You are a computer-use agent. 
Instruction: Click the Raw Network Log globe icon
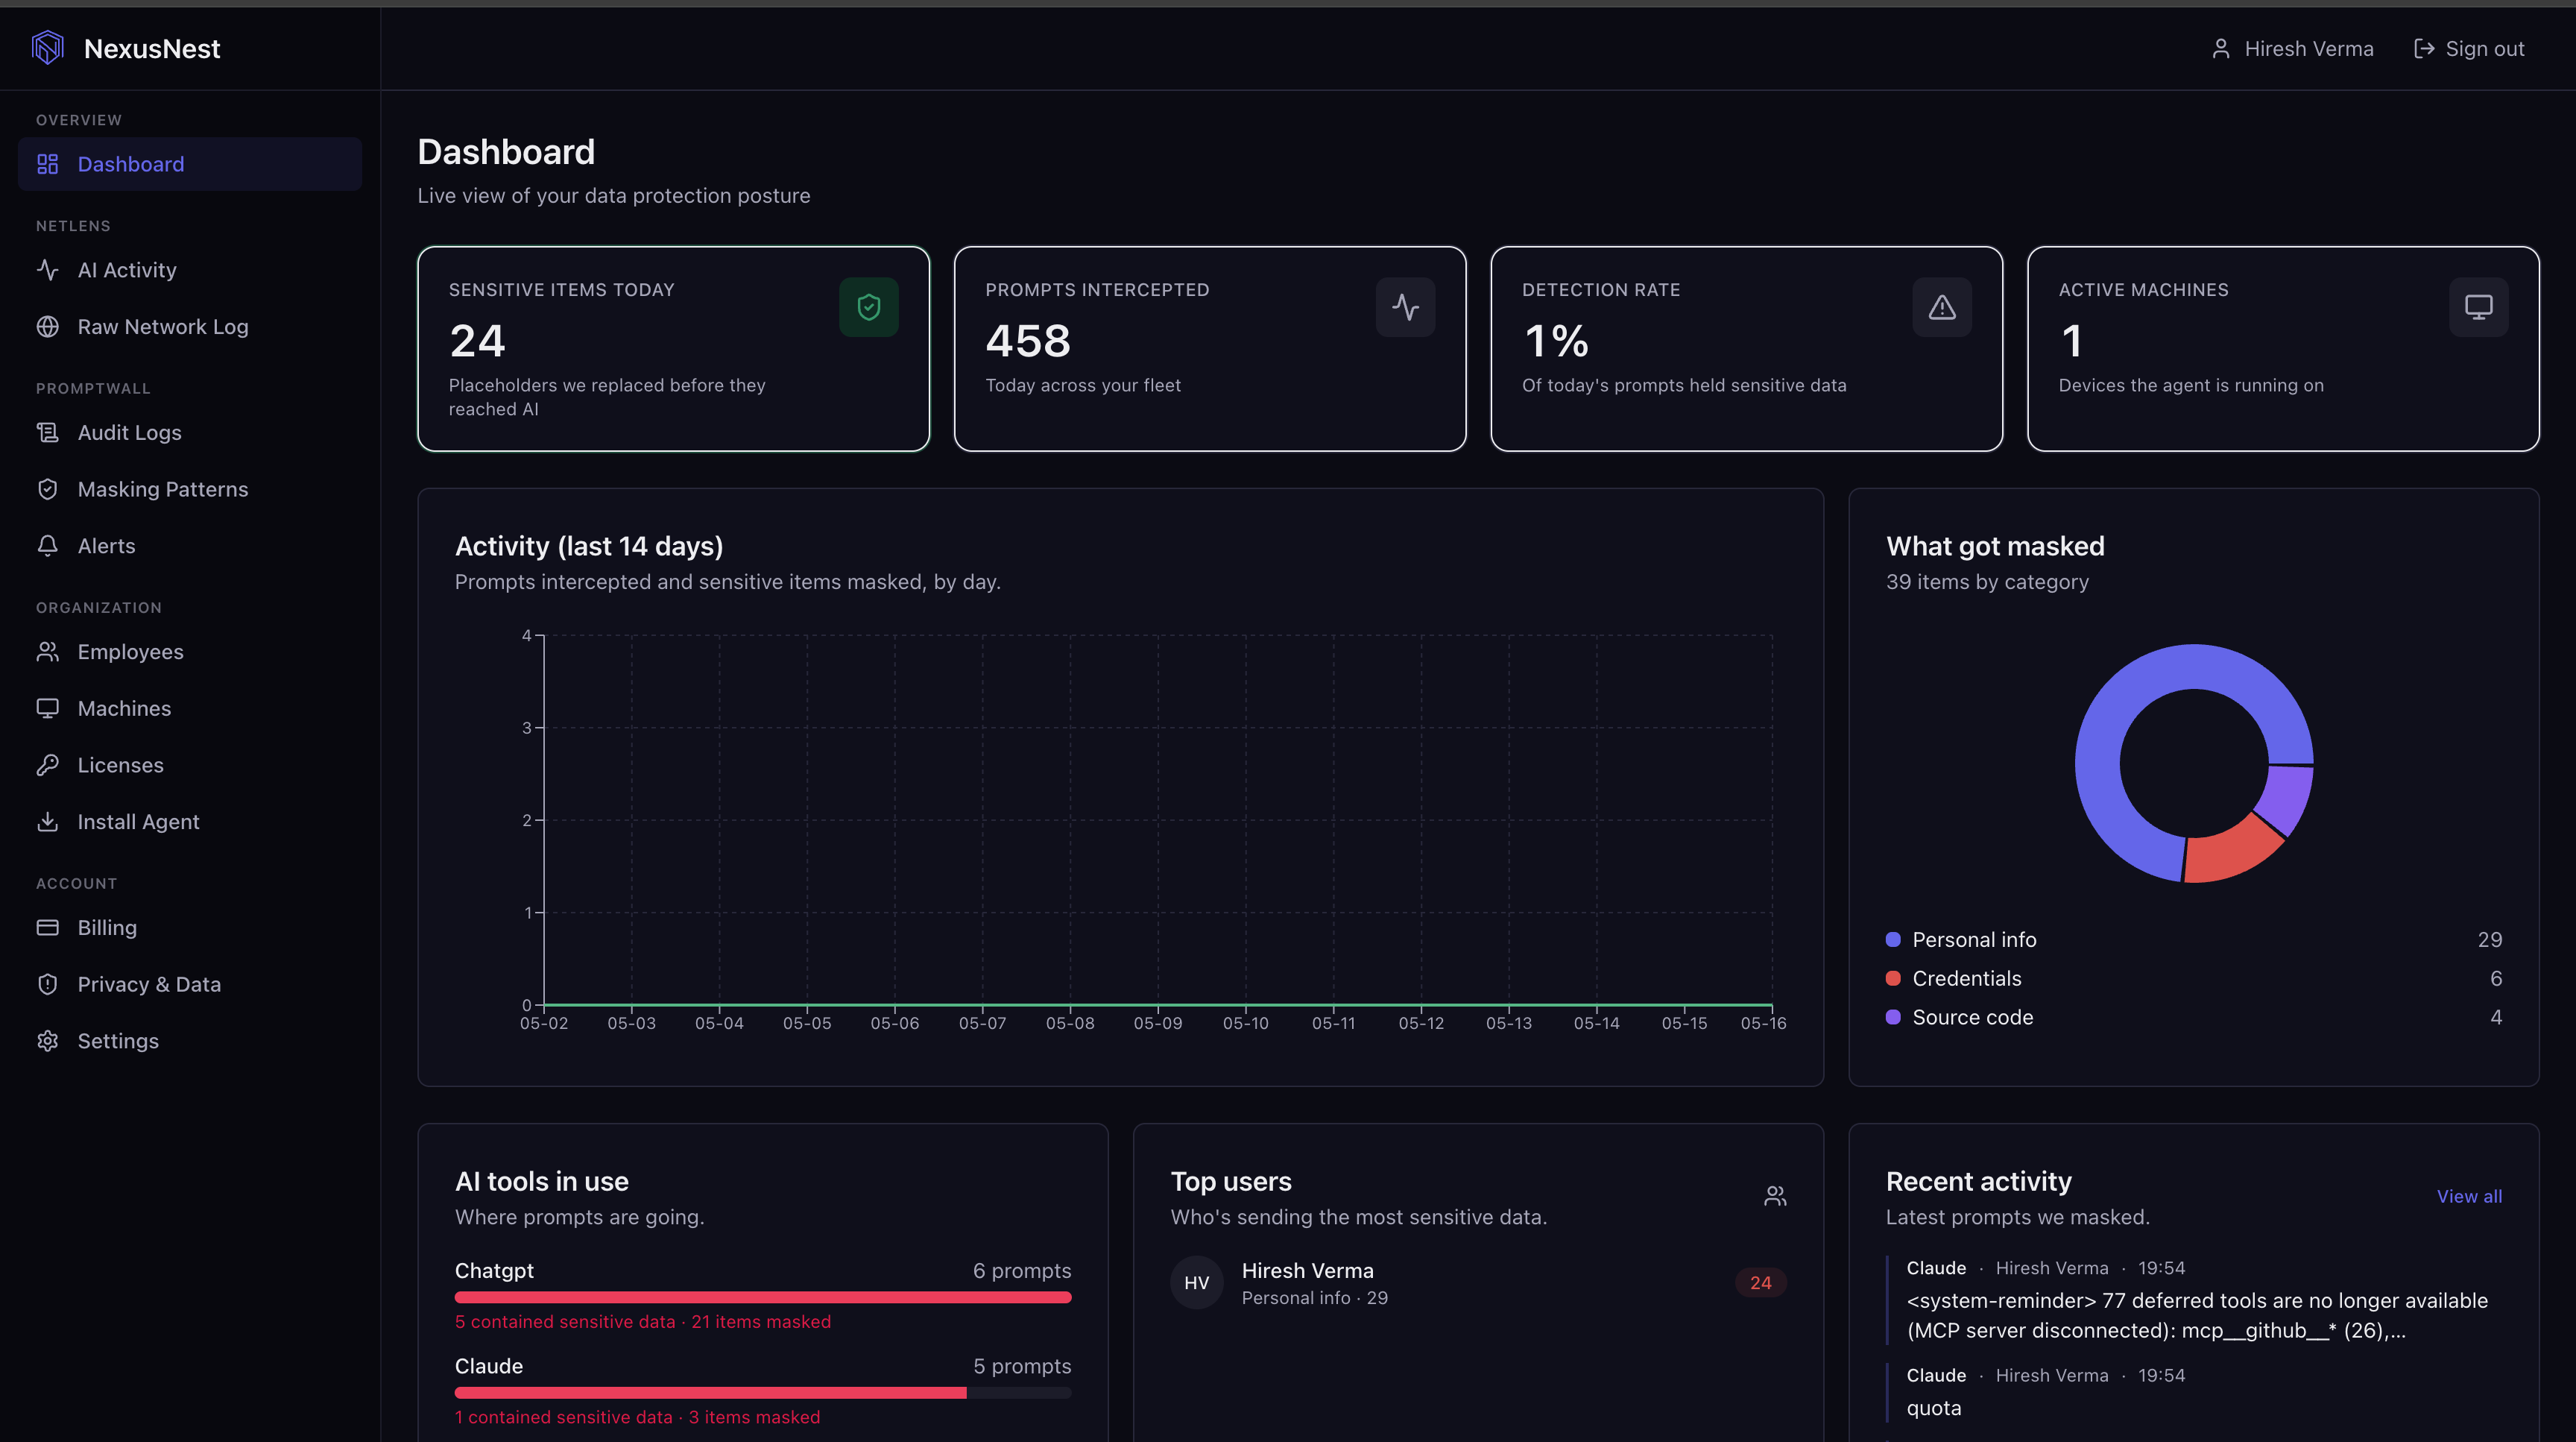[48, 327]
